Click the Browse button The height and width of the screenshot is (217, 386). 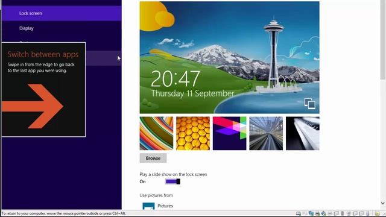tap(153, 158)
